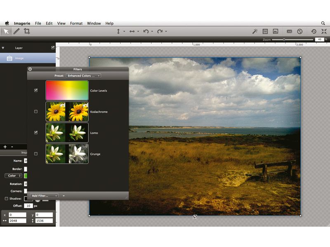Screen dimensions: 330x247
Task: Open the Add Filter dropdown
Action: coord(43,196)
